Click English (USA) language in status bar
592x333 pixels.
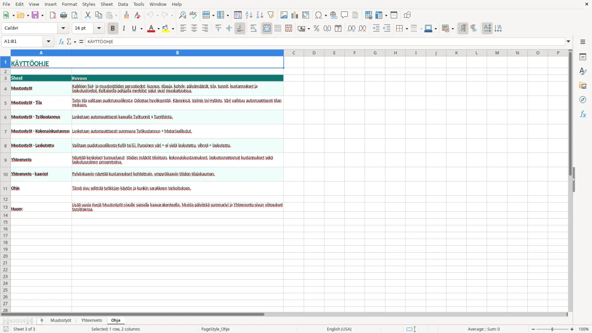(x=339, y=329)
